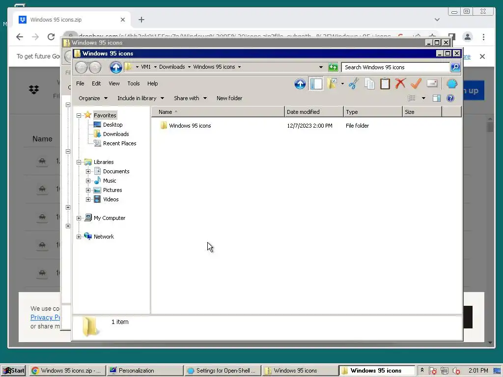Expand the My Computer node
Image resolution: width=503 pixels, height=377 pixels.
pyautogui.click(x=79, y=218)
